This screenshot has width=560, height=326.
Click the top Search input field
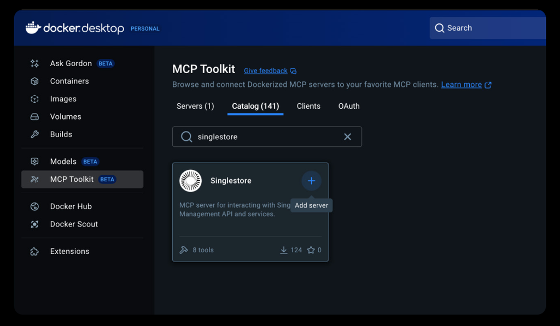click(488, 28)
